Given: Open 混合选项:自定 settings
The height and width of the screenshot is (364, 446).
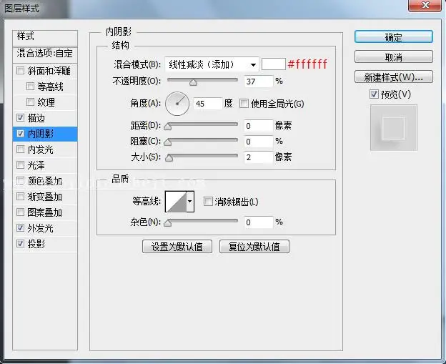Looking at the screenshot, I should (45, 54).
